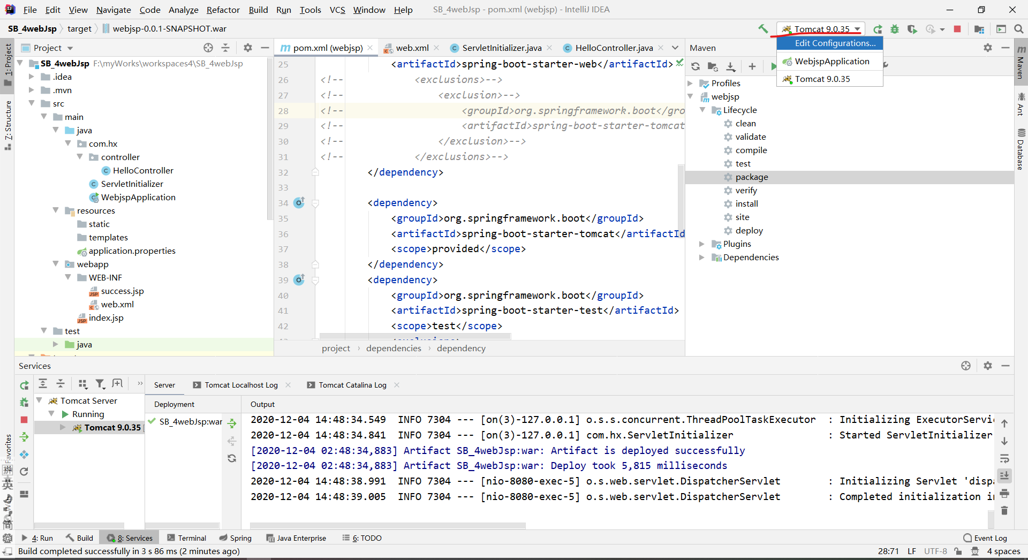Toggle the Ant side panel button
The height and width of the screenshot is (560, 1028).
tap(1021, 104)
